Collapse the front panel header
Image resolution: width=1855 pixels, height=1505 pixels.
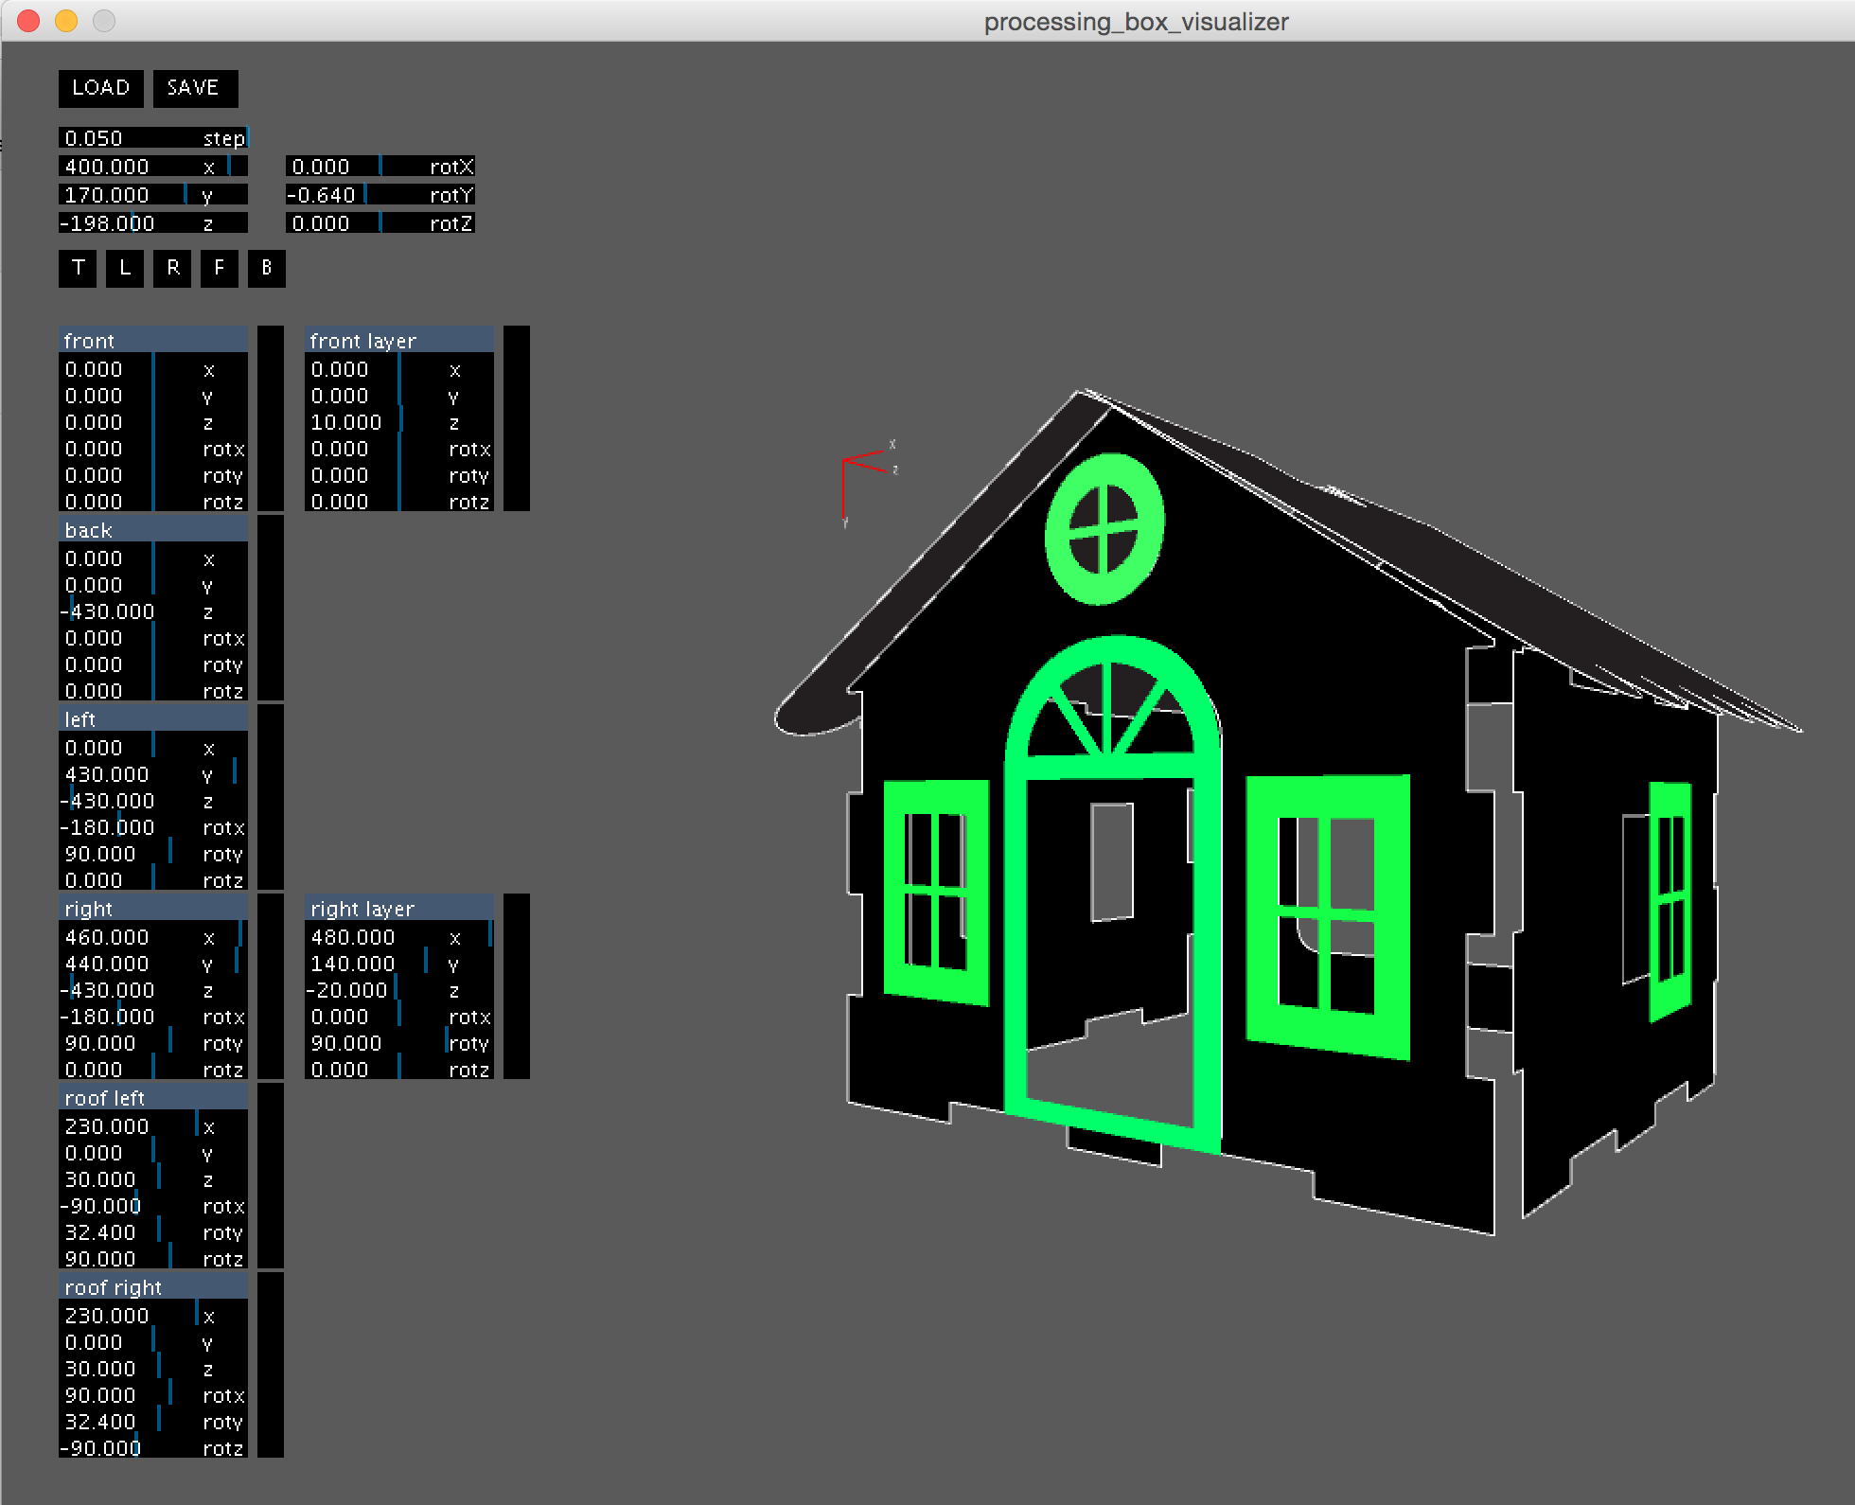click(153, 340)
